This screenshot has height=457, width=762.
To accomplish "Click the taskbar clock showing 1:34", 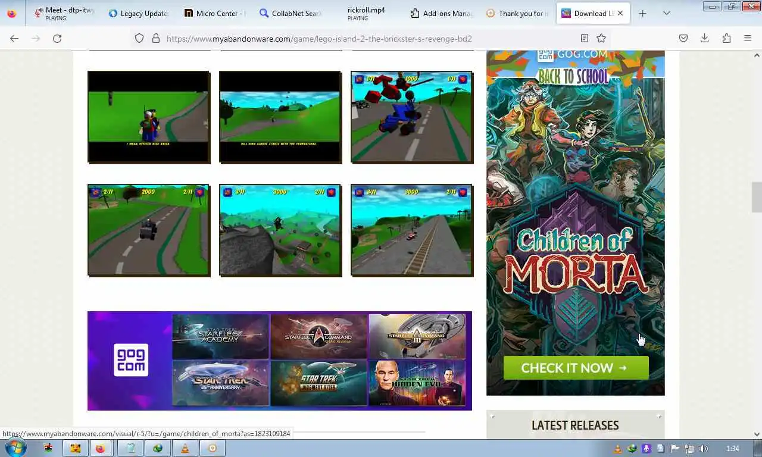I will pos(733,449).
